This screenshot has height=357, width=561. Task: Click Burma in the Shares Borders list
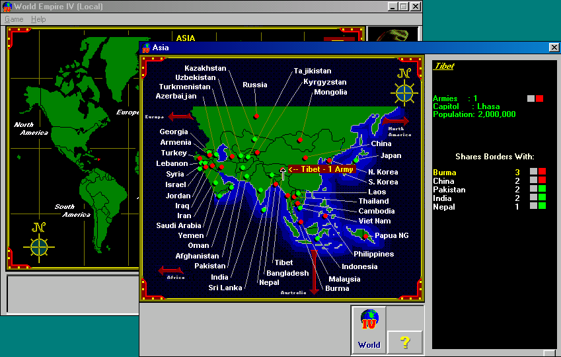point(444,173)
